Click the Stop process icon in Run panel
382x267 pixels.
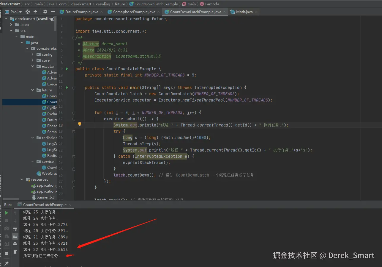coord(7,221)
